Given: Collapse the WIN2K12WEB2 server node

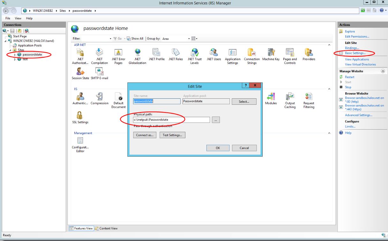Looking at the screenshot, I should click(5, 41).
